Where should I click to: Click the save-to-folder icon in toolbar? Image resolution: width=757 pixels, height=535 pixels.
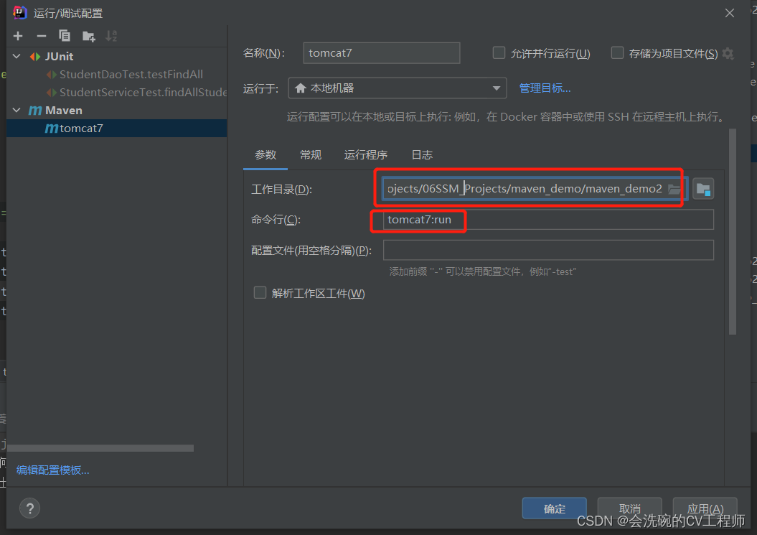[x=88, y=36]
